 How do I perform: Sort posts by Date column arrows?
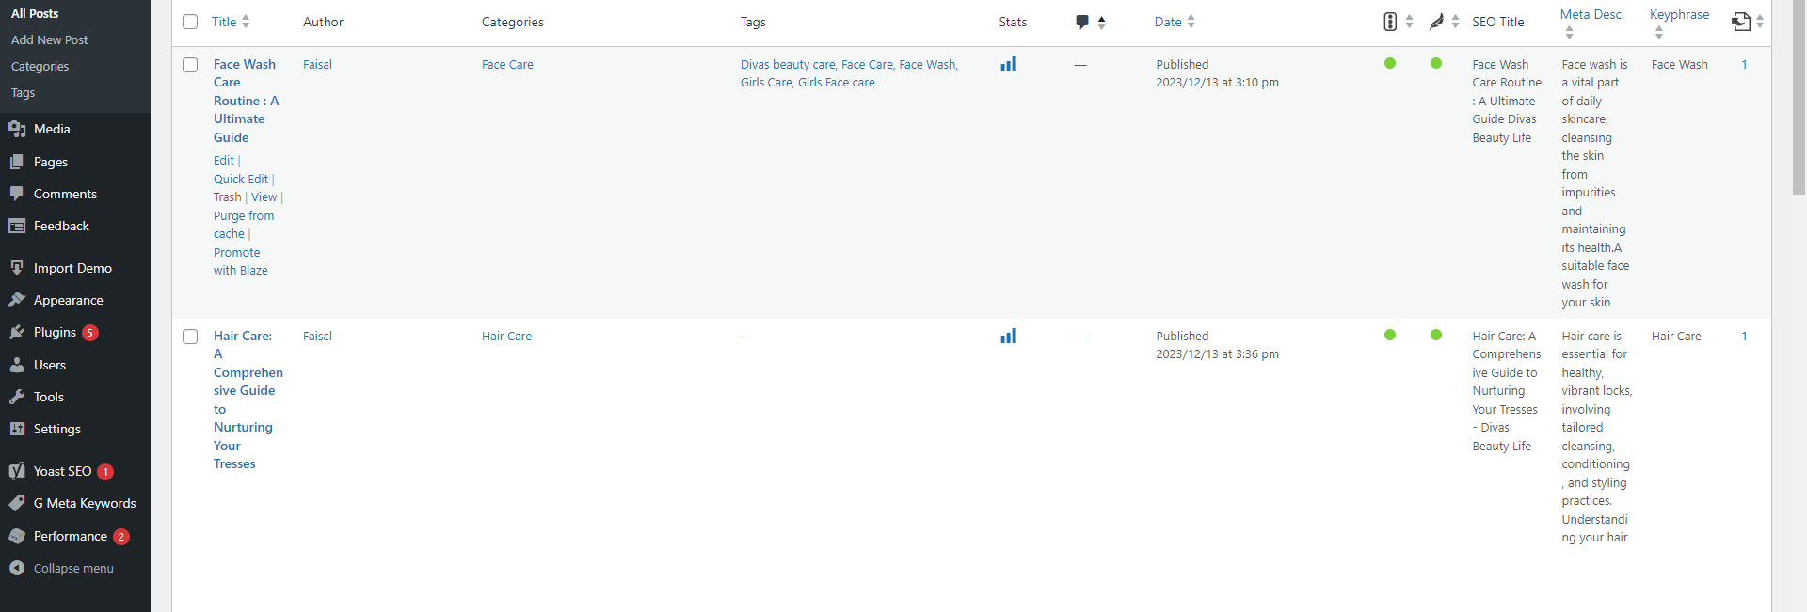(1191, 22)
